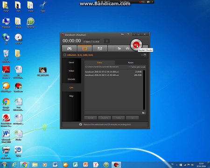Open the Windows Start button

(x=4, y=165)
